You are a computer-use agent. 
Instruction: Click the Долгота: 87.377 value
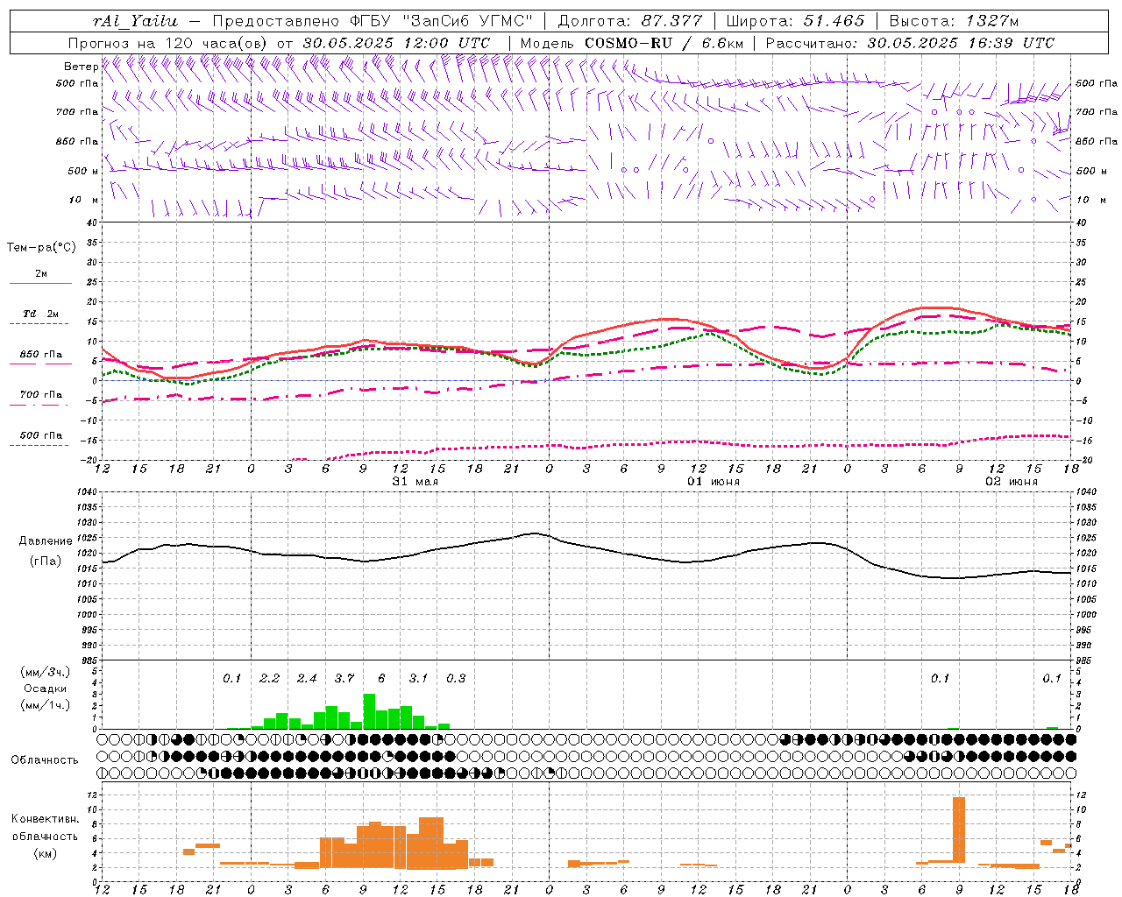(629, 21)
